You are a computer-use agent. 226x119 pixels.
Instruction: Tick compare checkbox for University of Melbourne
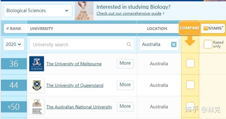(190, 63)
